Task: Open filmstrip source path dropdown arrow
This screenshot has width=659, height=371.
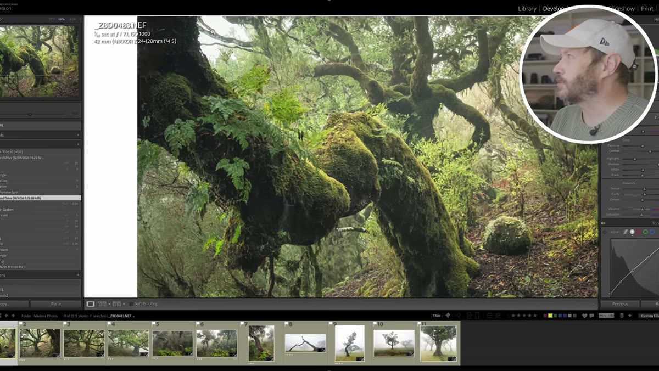Action: click(x=133, y=316)
